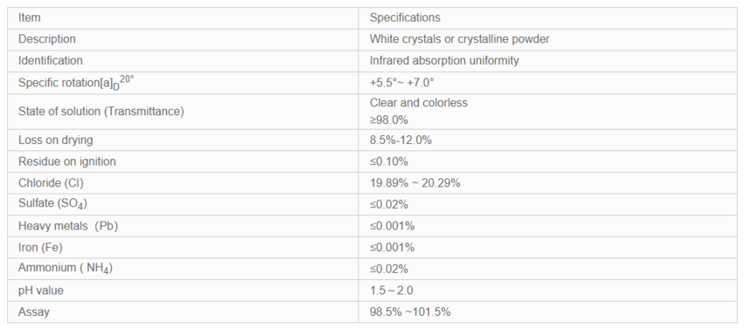752x328 pixels.
Task: Click the ≥98.0% transmittance value
Action: pyautogui.click(x=389, y=120)
